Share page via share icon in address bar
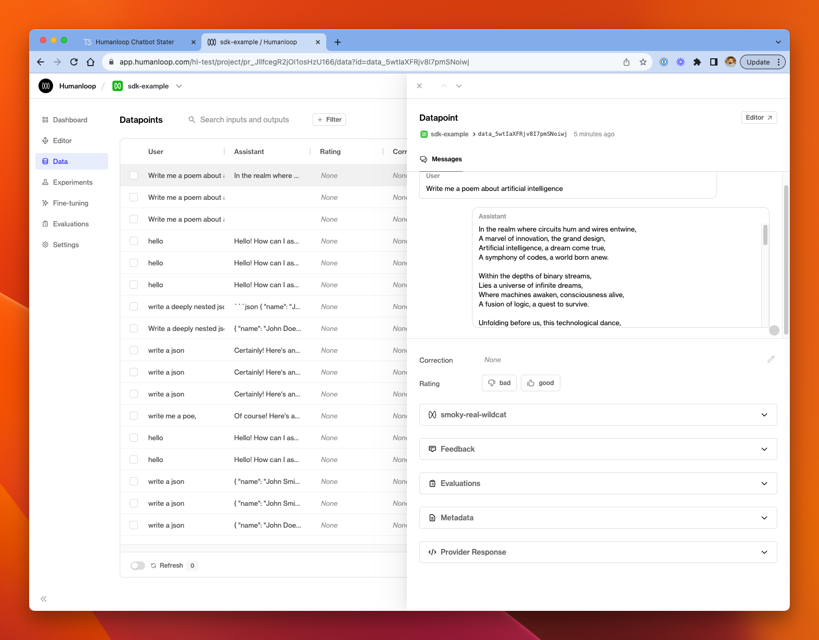This screenshot has width=819, height=640. pos(626,62)
